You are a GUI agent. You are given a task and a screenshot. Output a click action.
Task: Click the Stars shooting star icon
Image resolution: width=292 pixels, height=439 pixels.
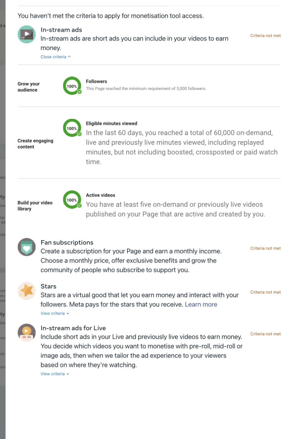click(27, 291)
